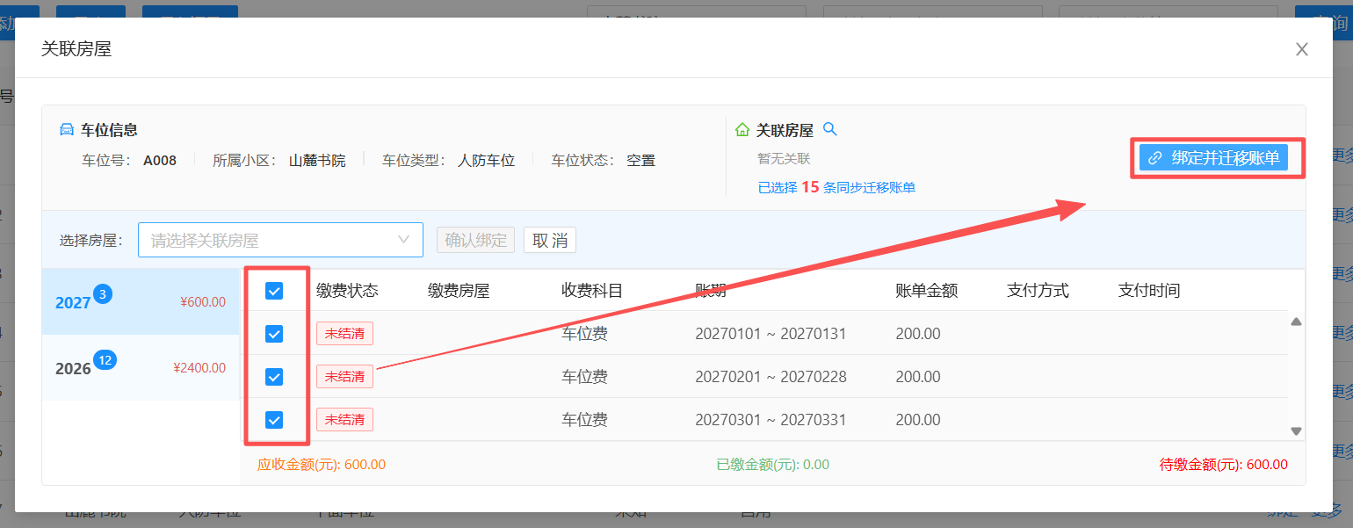This screenshot has height=528, width=1353.
Task: Open the 请选择关联房屋 dropdown
Action: (268, 240)
